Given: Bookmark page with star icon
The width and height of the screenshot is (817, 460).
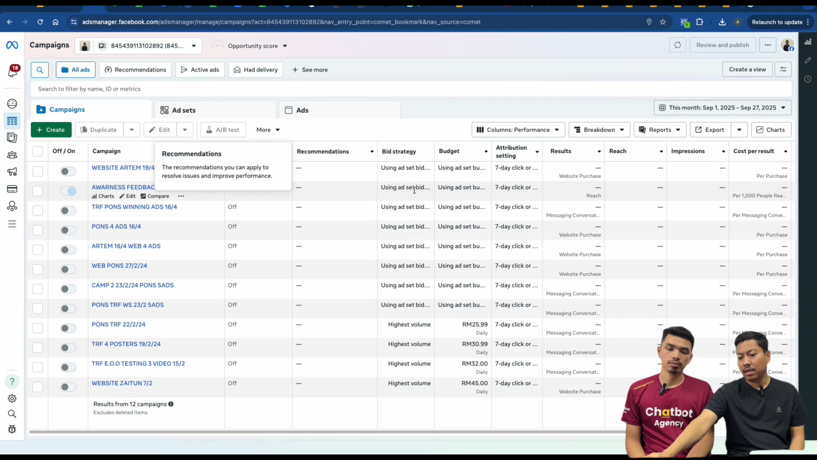Looking at the screenshot, I should 663,22.
